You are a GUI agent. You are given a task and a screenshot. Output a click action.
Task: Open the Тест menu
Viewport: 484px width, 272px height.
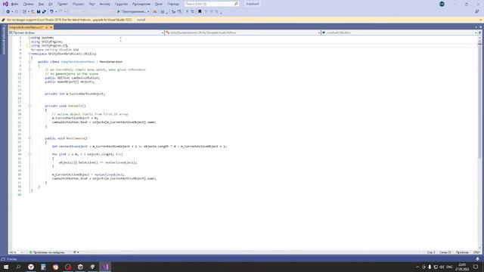pos(92,4)
